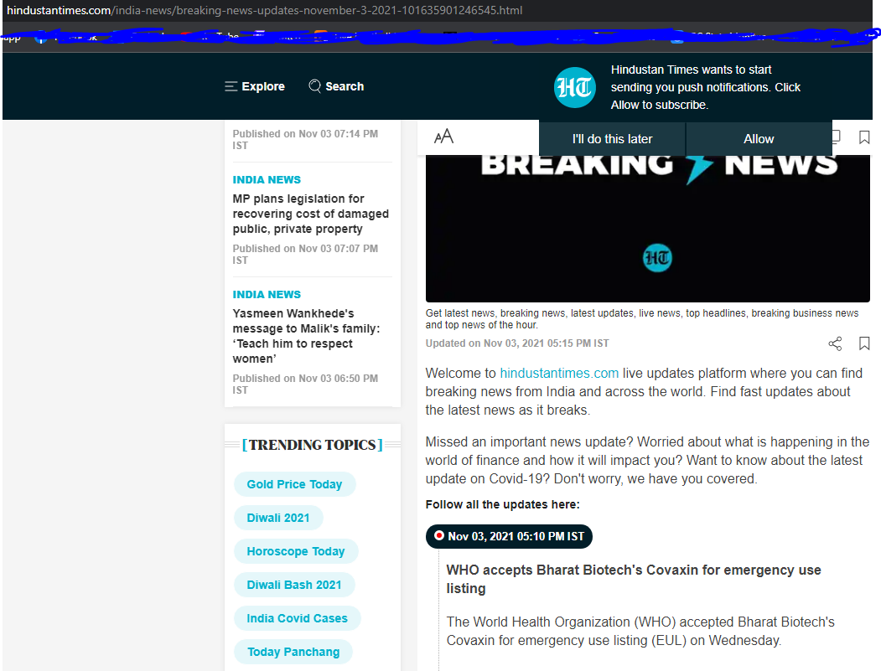This screenshot has height=671, width=881.
Task: Click the browser address bar URL
Action: (265, 10)
